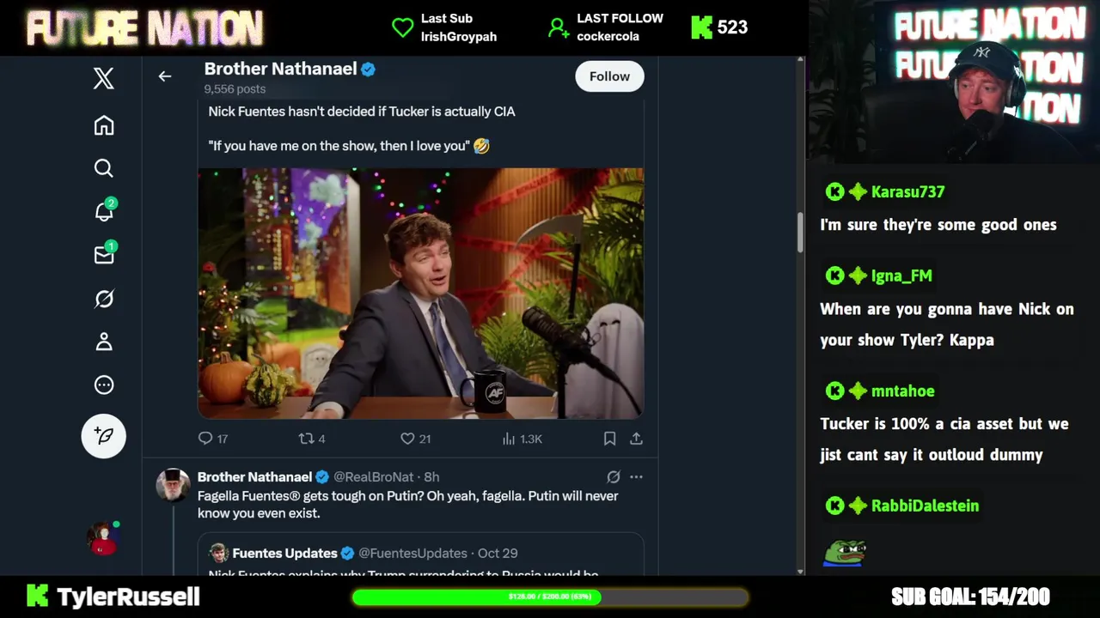Click the 'Fagella Fuentes' tweet text
Image resolution: width=1100 pixels, height=618 pixels.
(x=408, y=505)
